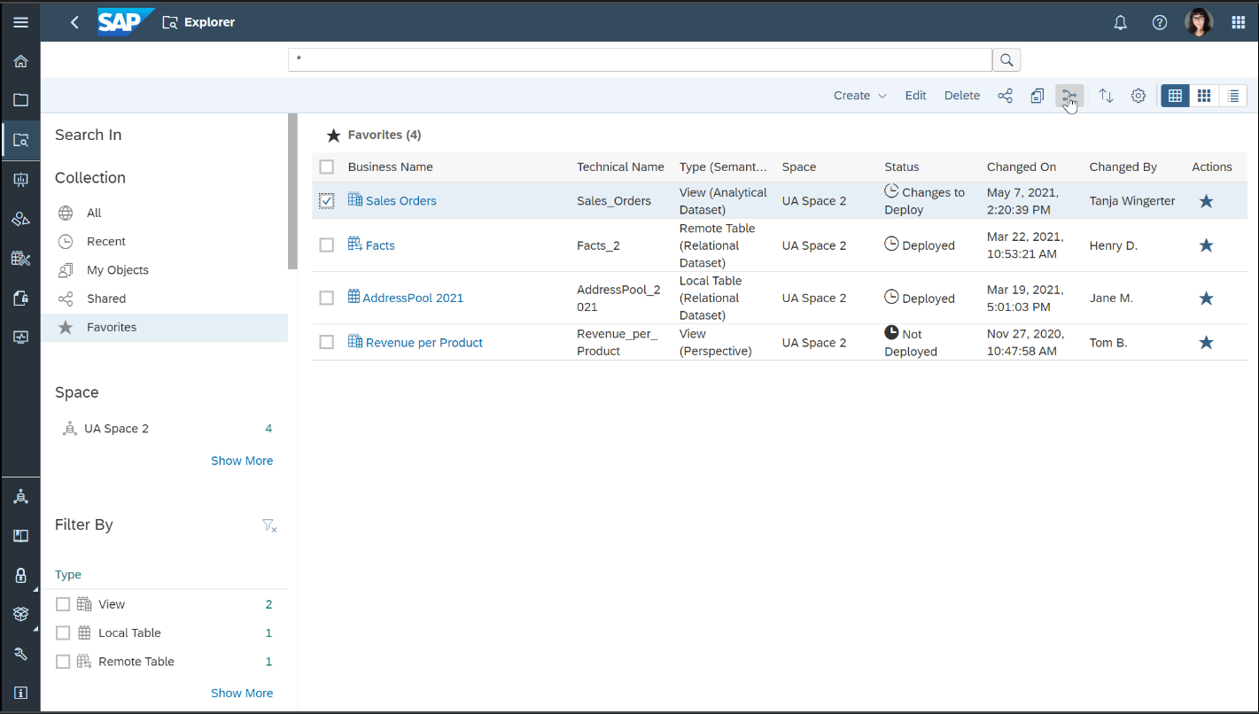The width and height of the screenshot is (1259, 714).
Task: Click the help question mark icon
Action: point(1160,22)
